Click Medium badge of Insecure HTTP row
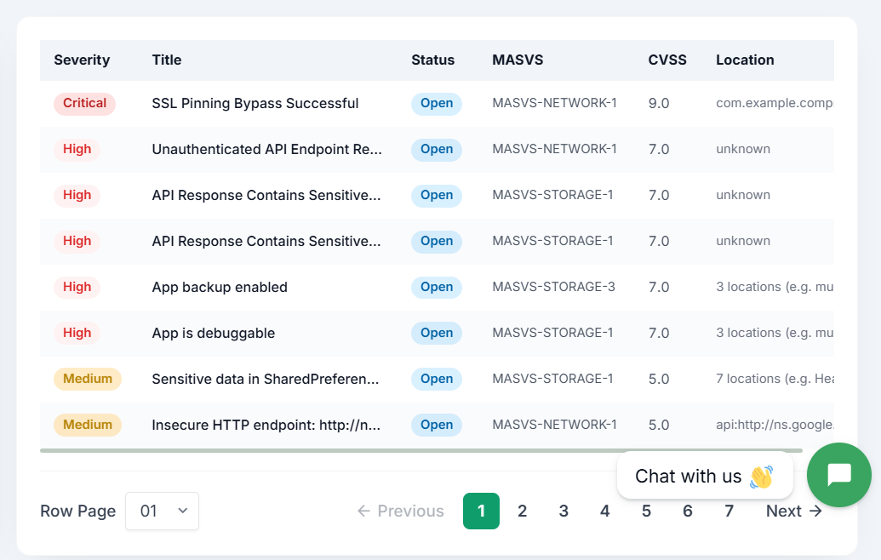The height and width of the screenshot is (560, 881). [x=88, y=425]
